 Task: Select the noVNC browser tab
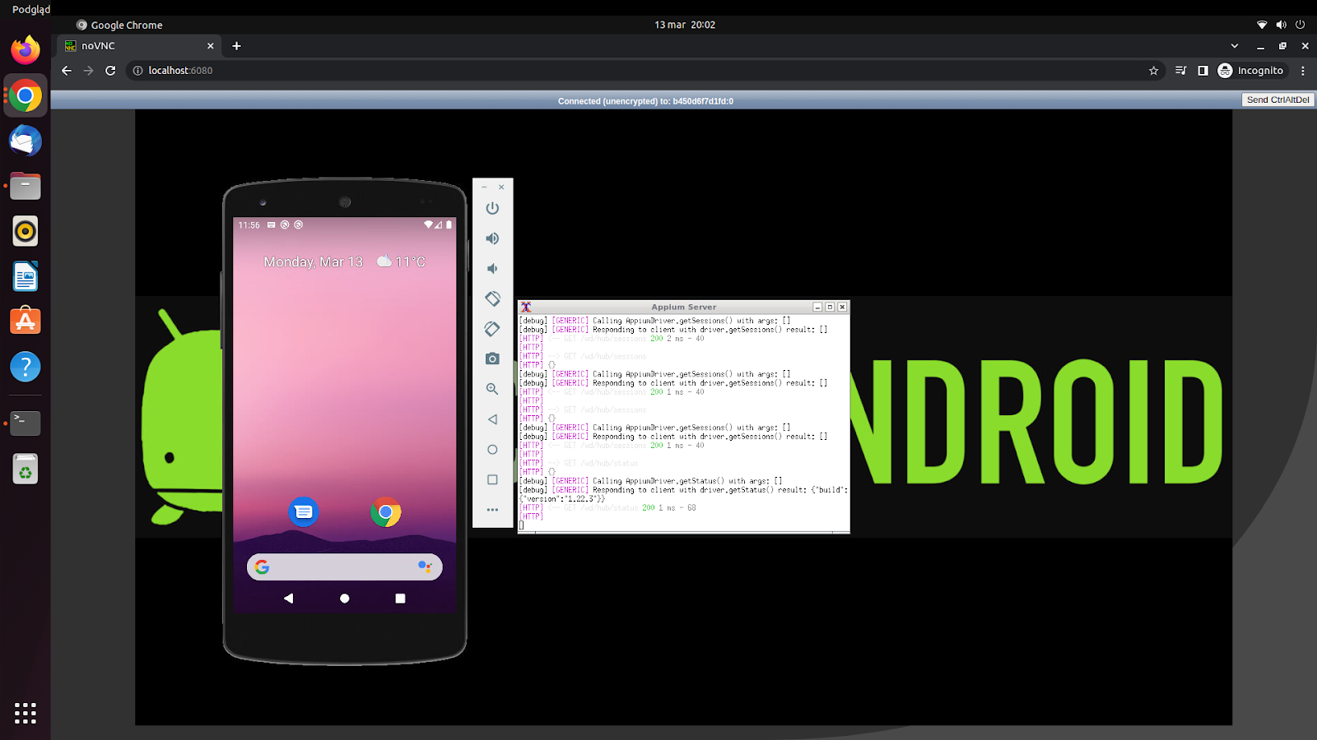tap(138, 46)
